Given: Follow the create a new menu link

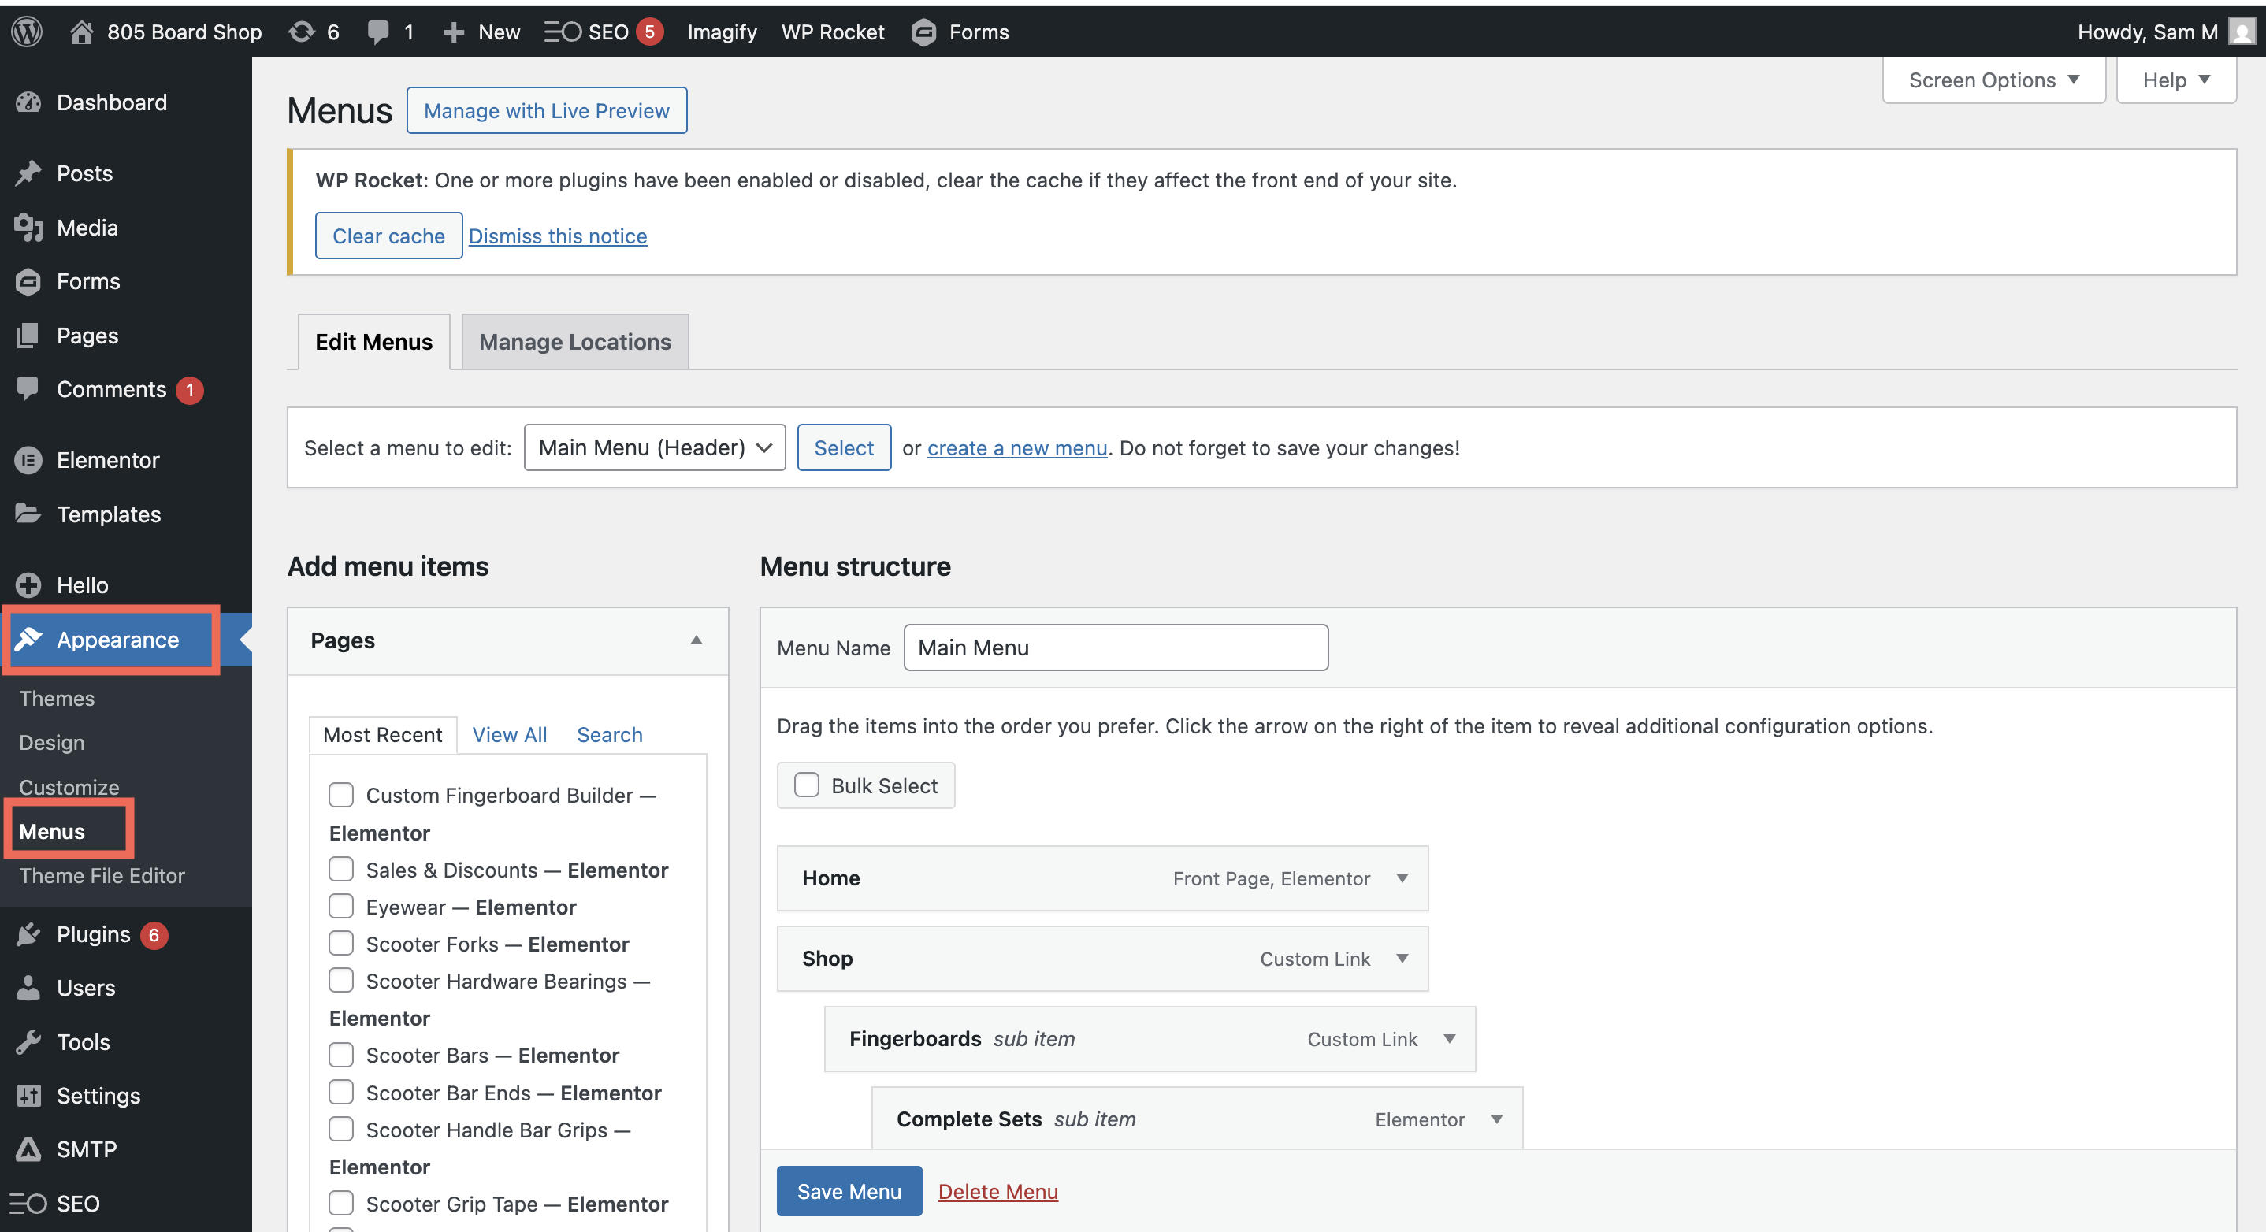Looking at the screenshot, I should [1017, 447].
